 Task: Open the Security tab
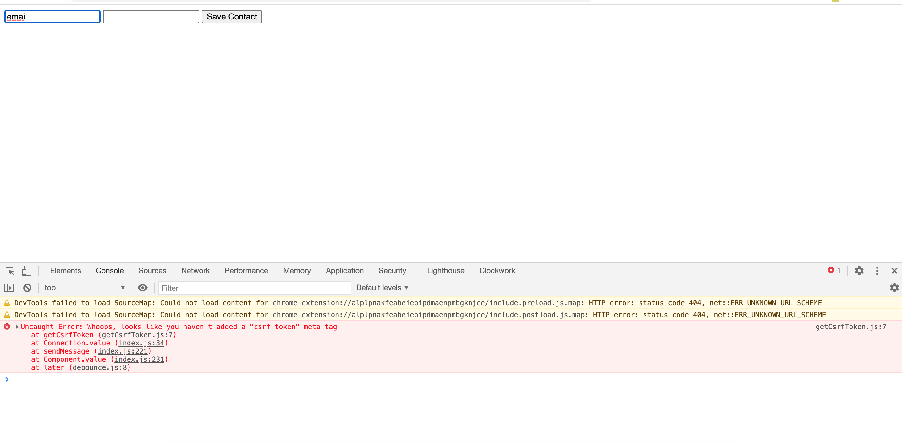pos(392,270)
